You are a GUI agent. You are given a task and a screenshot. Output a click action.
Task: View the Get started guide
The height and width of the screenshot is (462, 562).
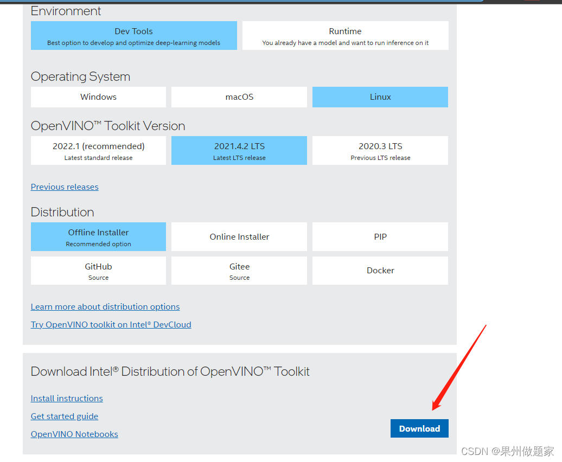click(64, 416)
